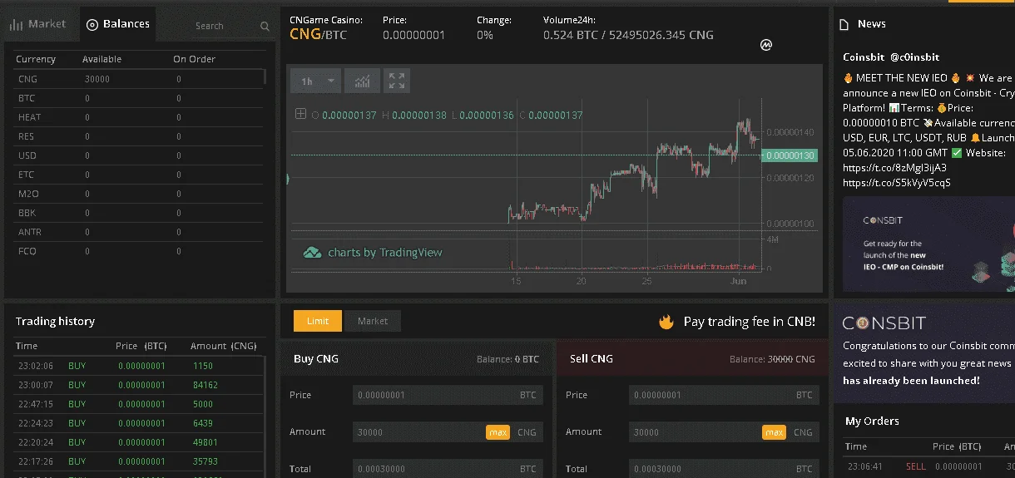Select the USD balance row
1015x478 pixels.
(x=138, y=155)
